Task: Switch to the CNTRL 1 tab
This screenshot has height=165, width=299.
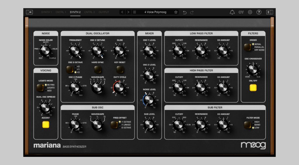Action: point(61,12)
